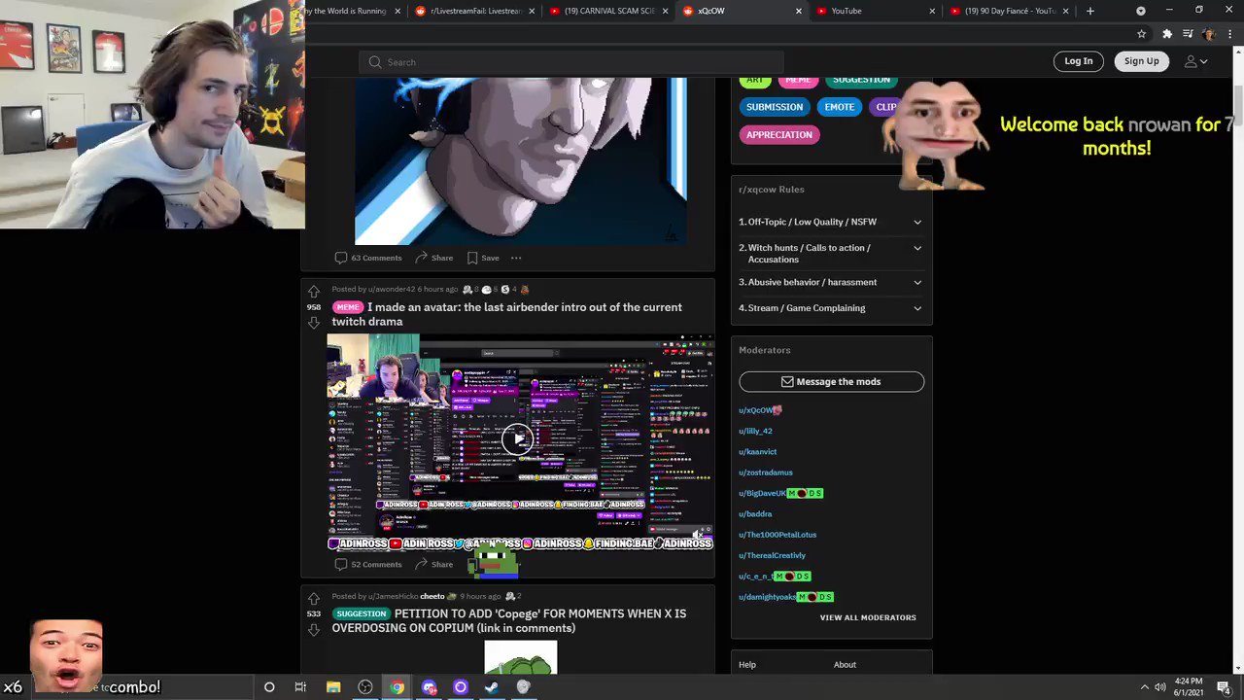The width and height of the screenshot is (1244, 700).
Task: Filter by APPRECIATION flair
Action: pos(779,135)
